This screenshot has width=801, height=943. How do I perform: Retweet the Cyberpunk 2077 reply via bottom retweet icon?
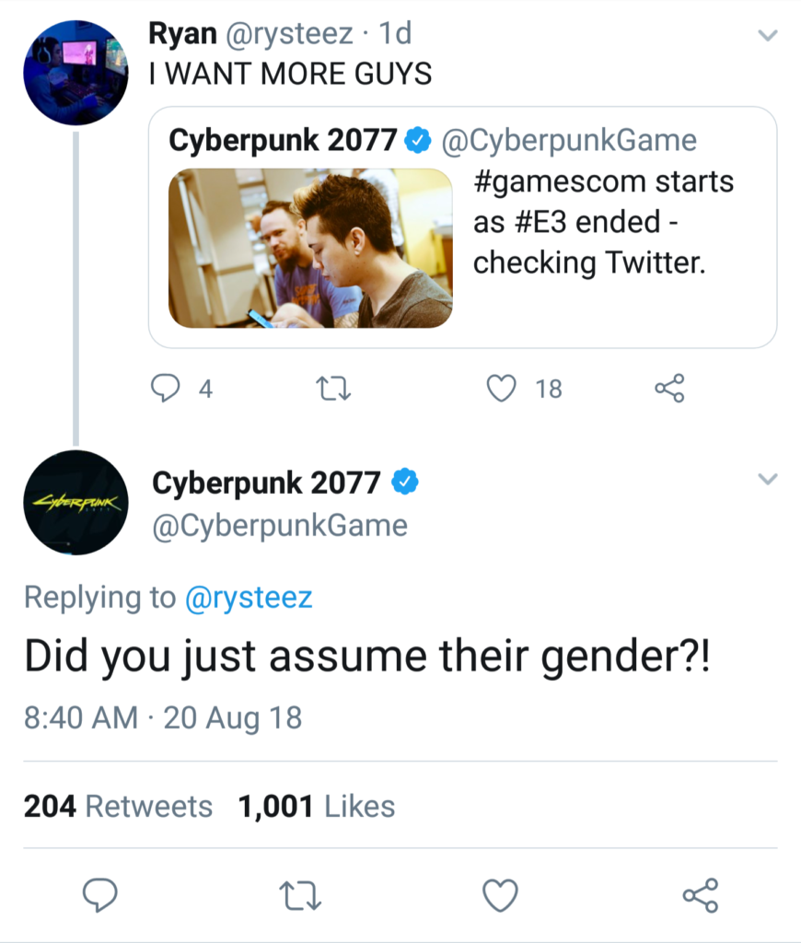click(x=301, y=895)
